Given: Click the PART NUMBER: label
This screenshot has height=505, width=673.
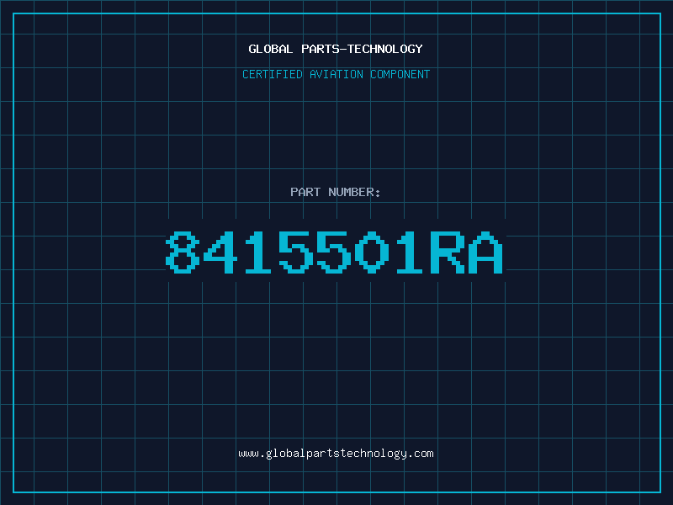Looking at the screenshot, I should coord(336,192).
